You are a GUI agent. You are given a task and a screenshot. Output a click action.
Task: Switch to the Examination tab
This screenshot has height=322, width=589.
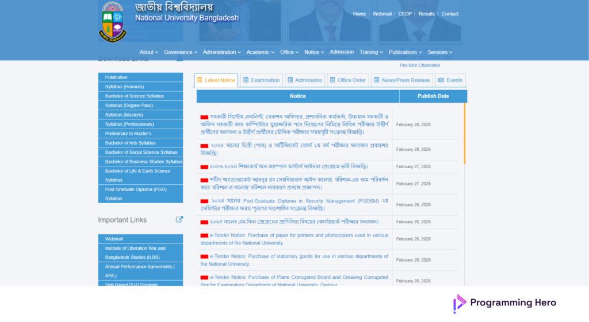click(x=262, y=80)
